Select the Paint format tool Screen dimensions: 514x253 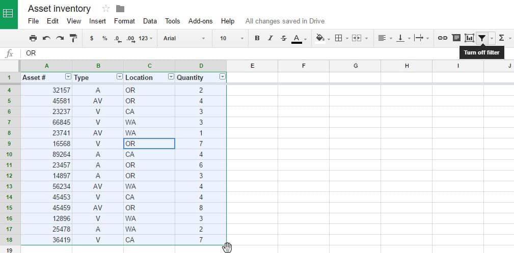pos(73,38)
